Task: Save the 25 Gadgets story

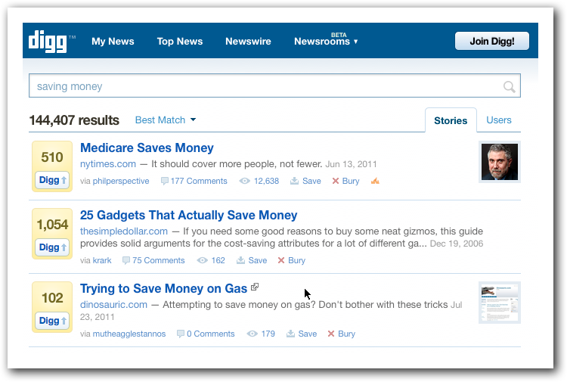Action: pos(252,260)
